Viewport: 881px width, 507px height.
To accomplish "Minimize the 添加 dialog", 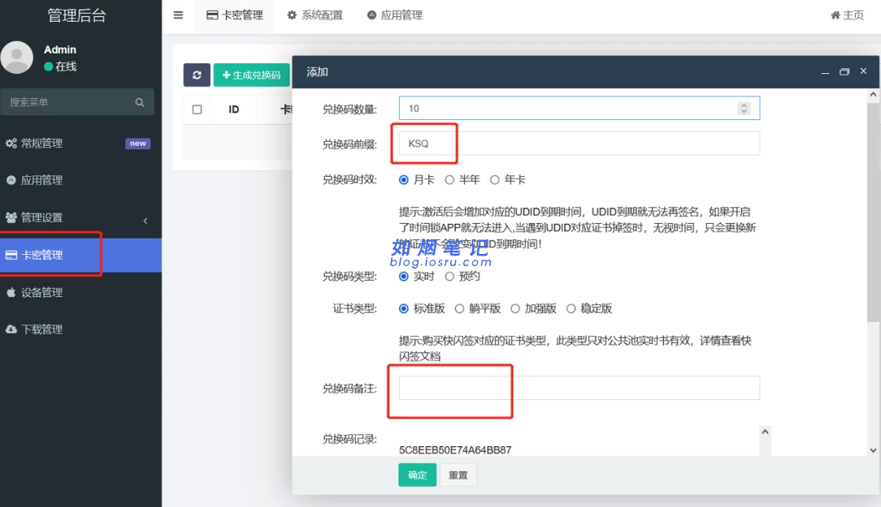I will [x=825, y=71].
